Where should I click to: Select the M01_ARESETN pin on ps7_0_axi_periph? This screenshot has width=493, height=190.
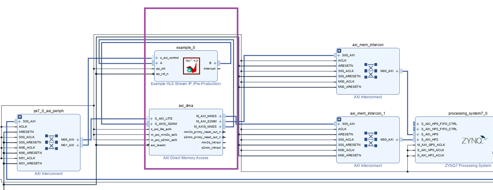(x=30, y=163)
